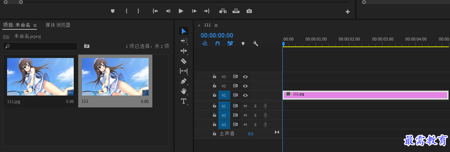Step back one frame

coord(168,11)
